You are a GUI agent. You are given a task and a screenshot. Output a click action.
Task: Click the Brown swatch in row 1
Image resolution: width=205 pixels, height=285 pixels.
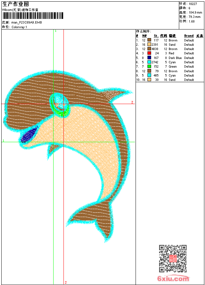(x=149, y=40)
